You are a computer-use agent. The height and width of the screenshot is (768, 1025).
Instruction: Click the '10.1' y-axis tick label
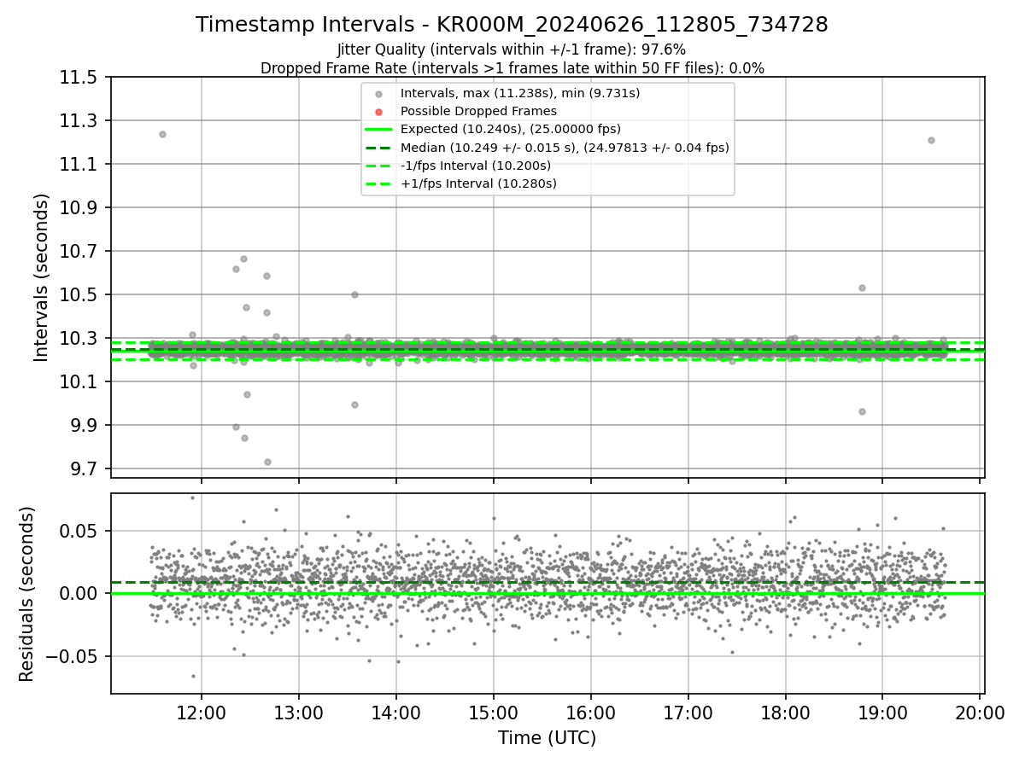[x=80, y=382]
